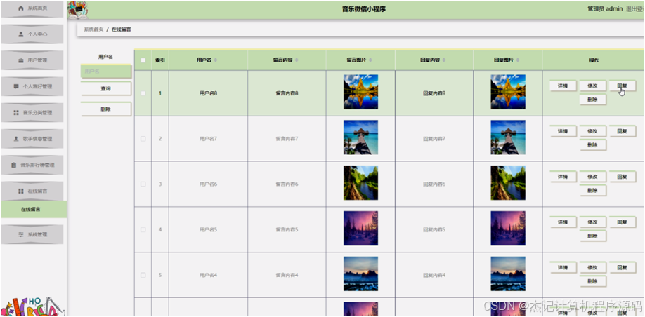
Task: Open 详情 for row 用户名8
Action: click(x=563, y=86)
